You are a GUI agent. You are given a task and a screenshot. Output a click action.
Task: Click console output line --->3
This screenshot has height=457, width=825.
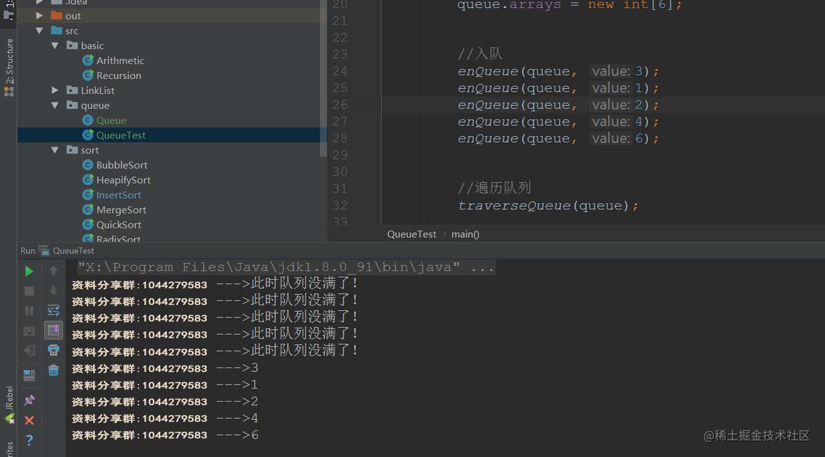165,368
